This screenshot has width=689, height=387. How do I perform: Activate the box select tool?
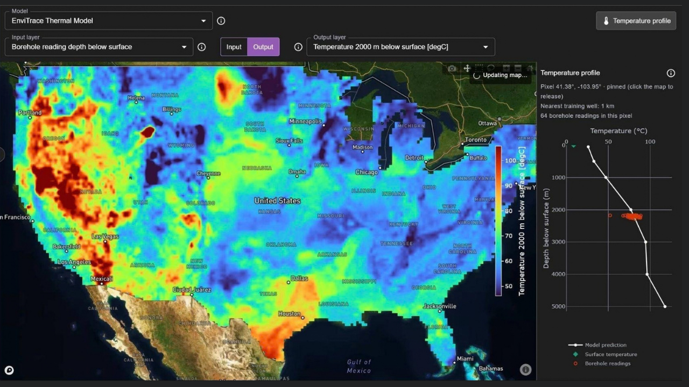coord(479,68)
